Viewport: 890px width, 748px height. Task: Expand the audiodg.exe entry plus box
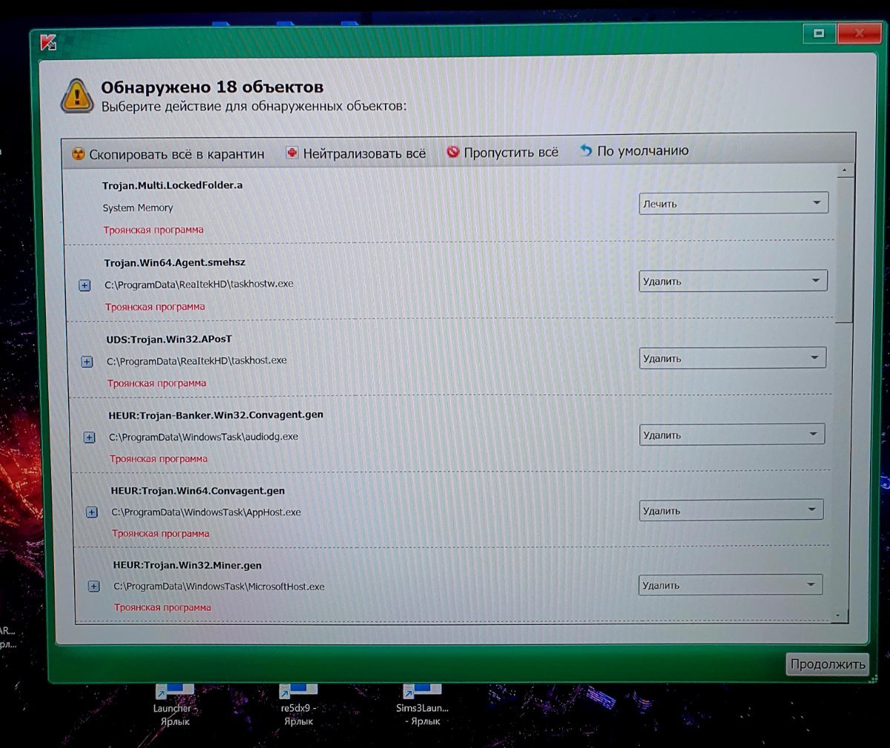89,437
